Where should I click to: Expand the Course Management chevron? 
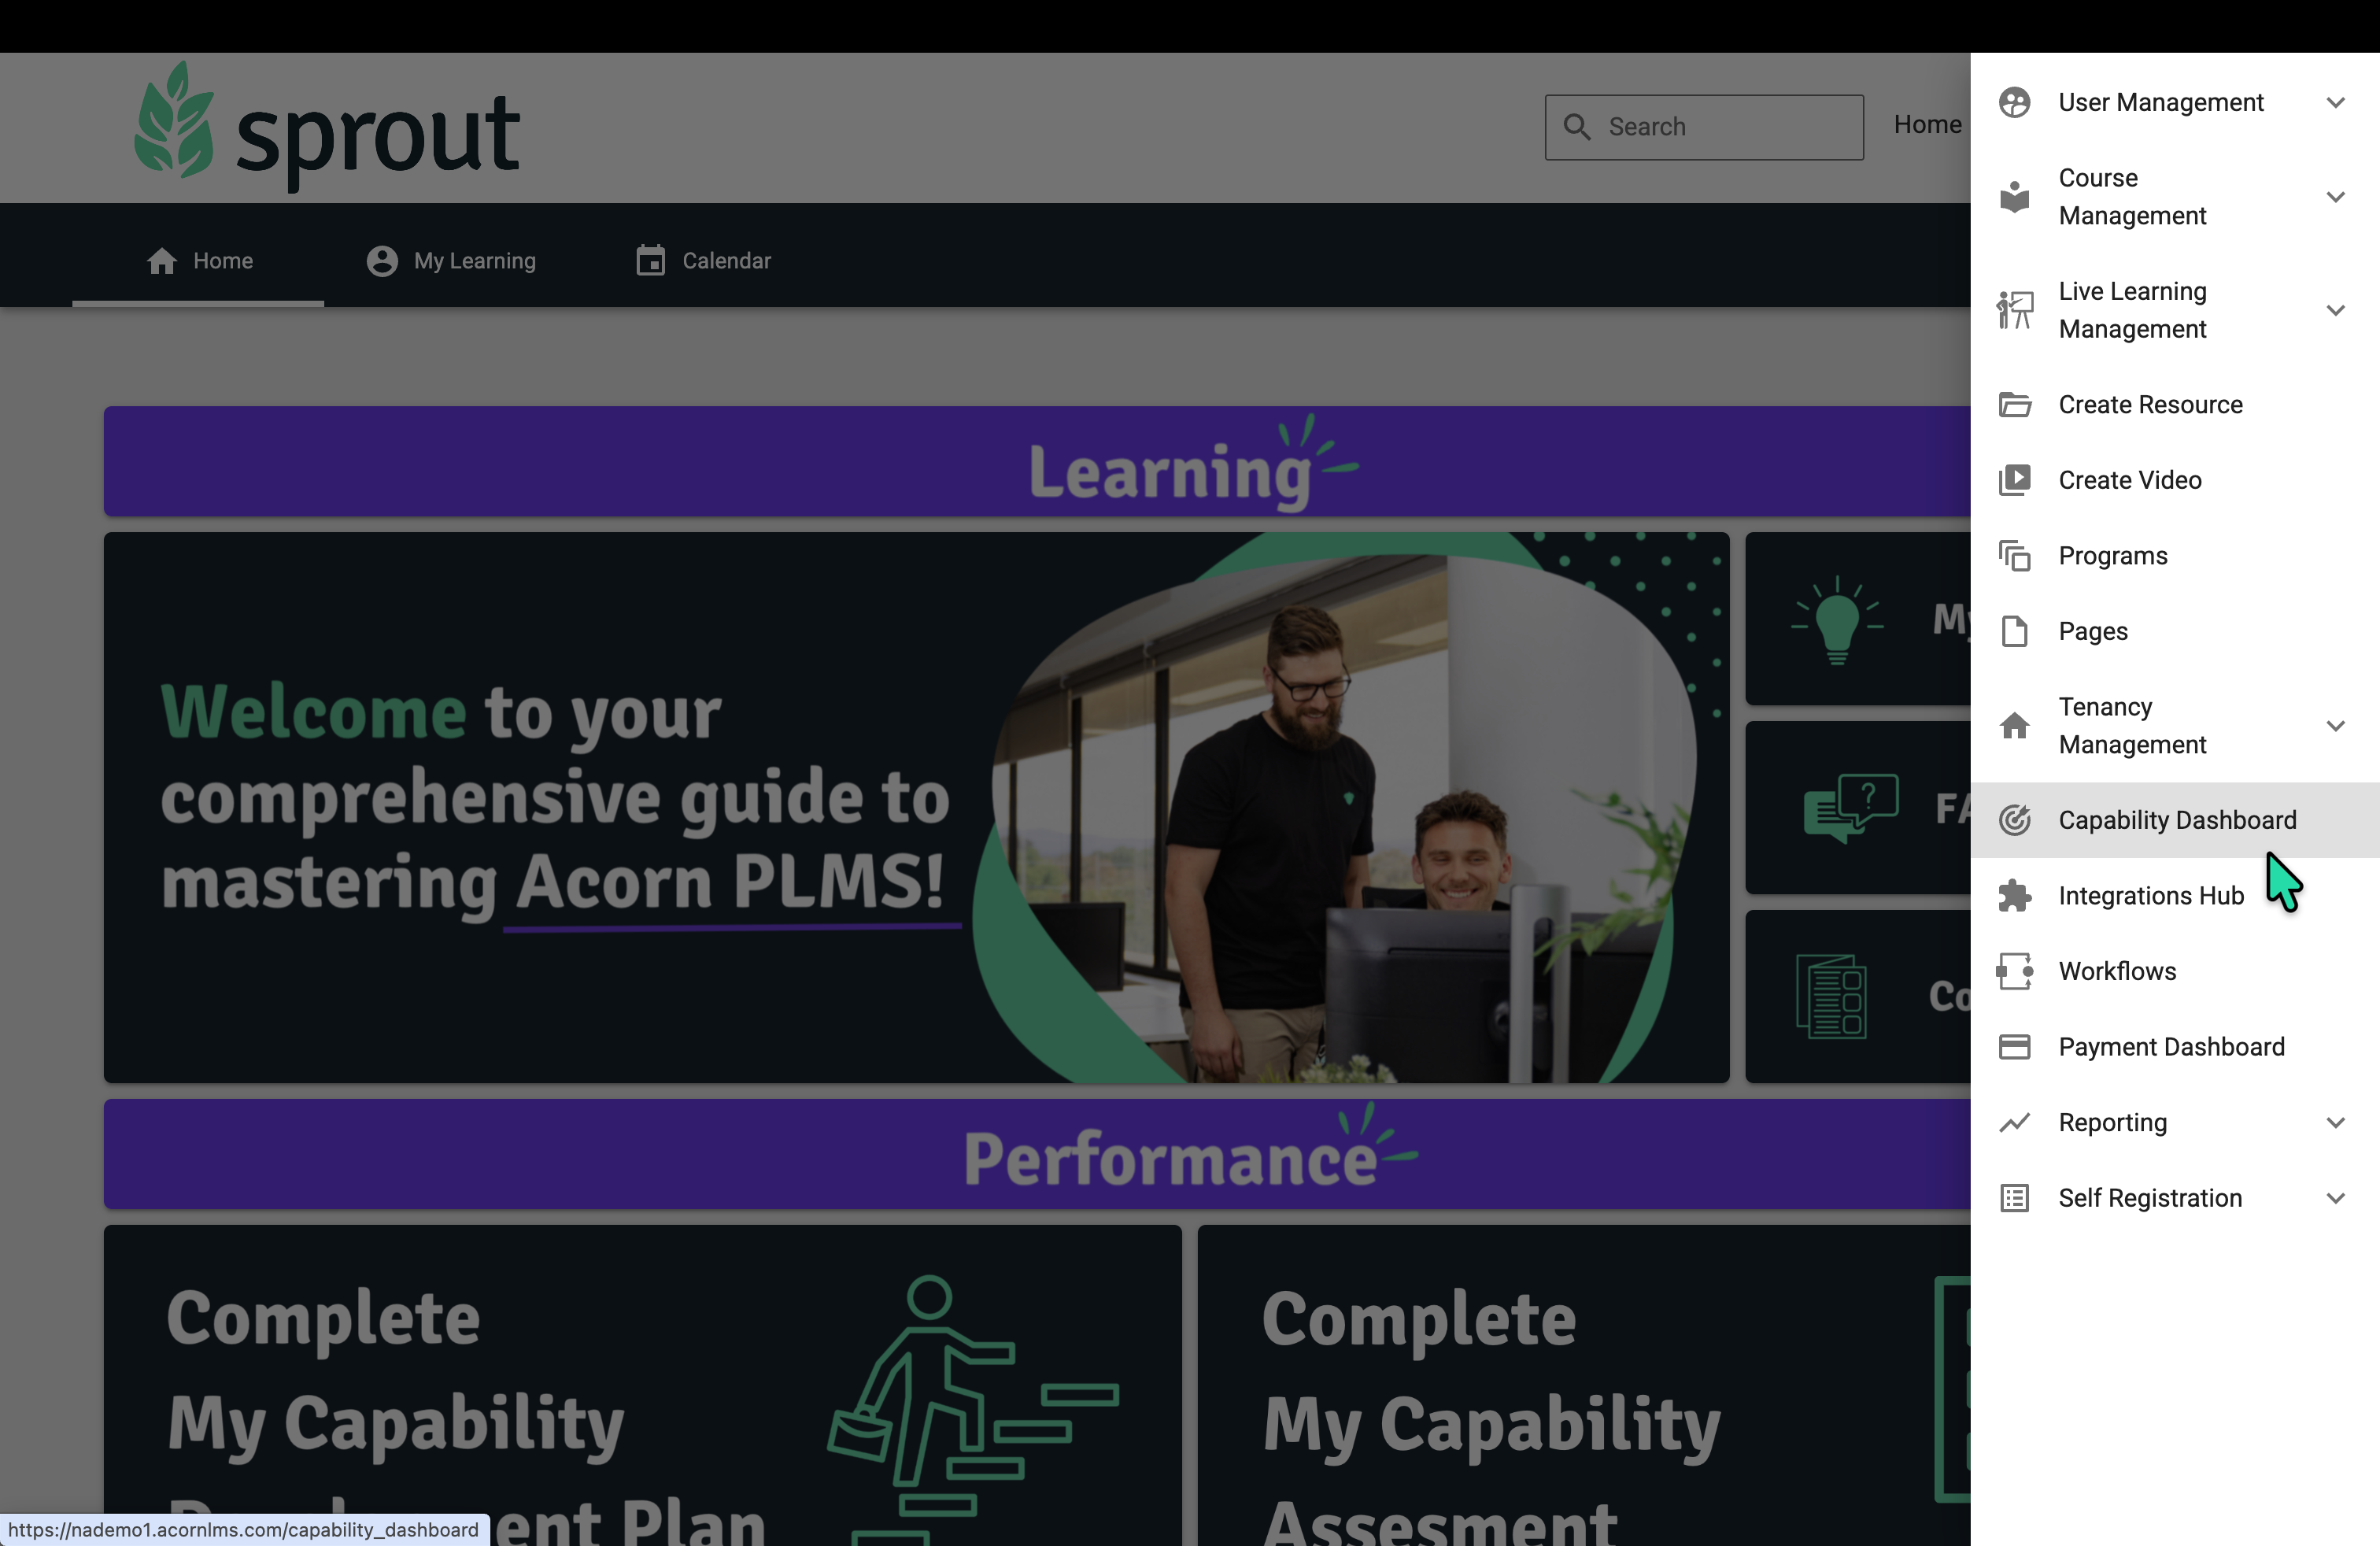coord(2335,197)
